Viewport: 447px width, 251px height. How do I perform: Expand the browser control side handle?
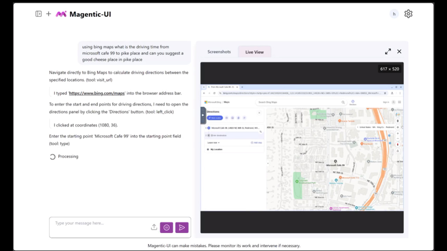click(x=203, y=115)
